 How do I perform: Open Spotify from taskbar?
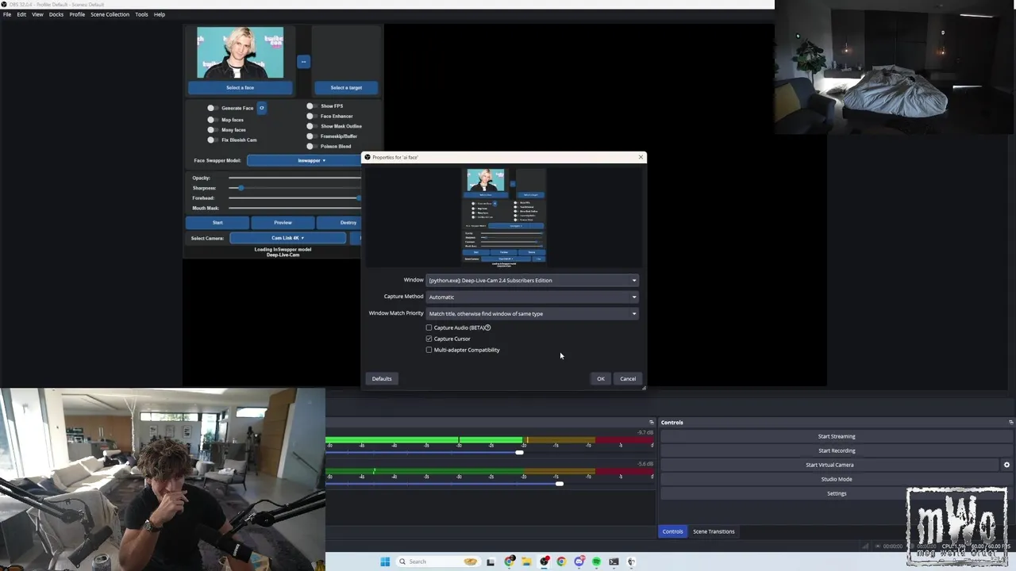coord(596,561)
